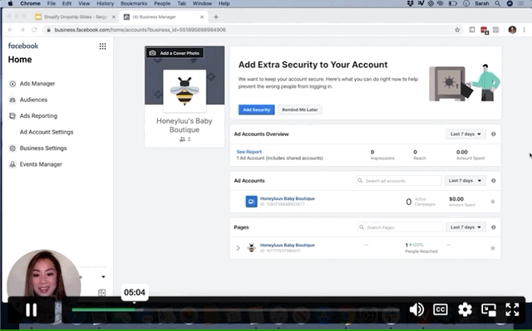The width and height of the screenshot is (532, 331).
Task: Click the browser address bar URL
Action: coord(140,30)
